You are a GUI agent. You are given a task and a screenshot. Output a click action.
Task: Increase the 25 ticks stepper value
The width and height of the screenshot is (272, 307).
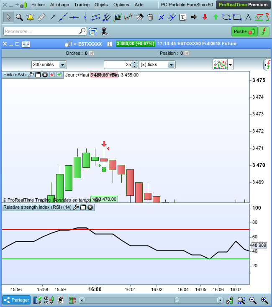click(134, 63)
